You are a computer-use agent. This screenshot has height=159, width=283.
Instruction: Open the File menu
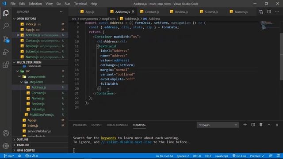[x=13, y=4]
